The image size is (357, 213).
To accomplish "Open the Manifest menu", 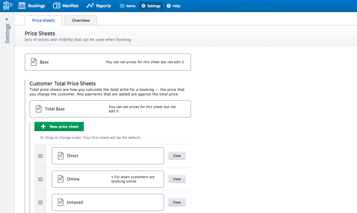I will [x=66, y=6].
